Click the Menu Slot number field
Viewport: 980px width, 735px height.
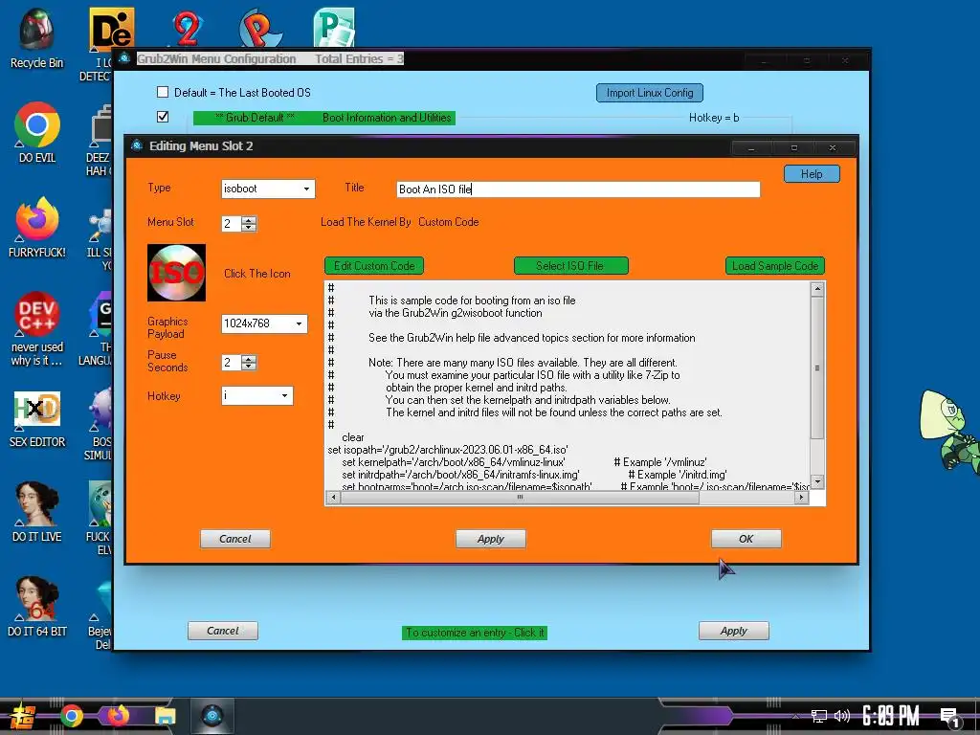[x=232, y=224]
